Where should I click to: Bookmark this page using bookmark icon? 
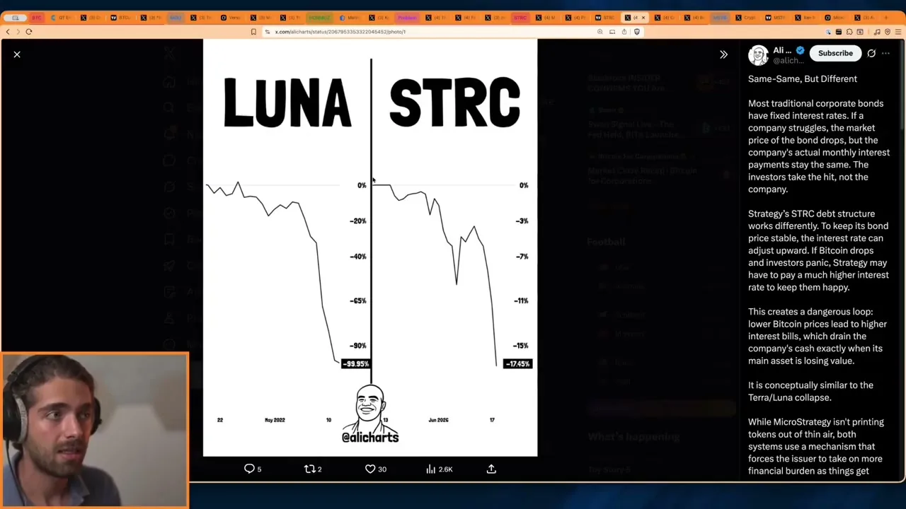click(253, 32)
